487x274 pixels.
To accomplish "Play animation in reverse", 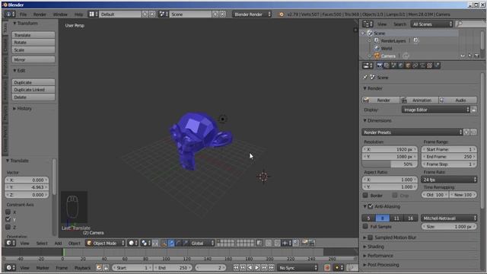I will (250, 267).
